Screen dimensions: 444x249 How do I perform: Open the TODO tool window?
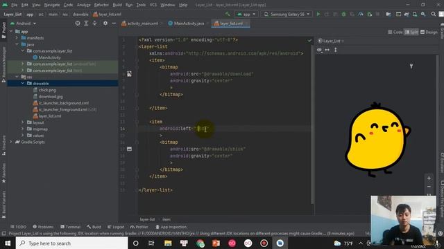pyautogui.click(x=18, y=227)
